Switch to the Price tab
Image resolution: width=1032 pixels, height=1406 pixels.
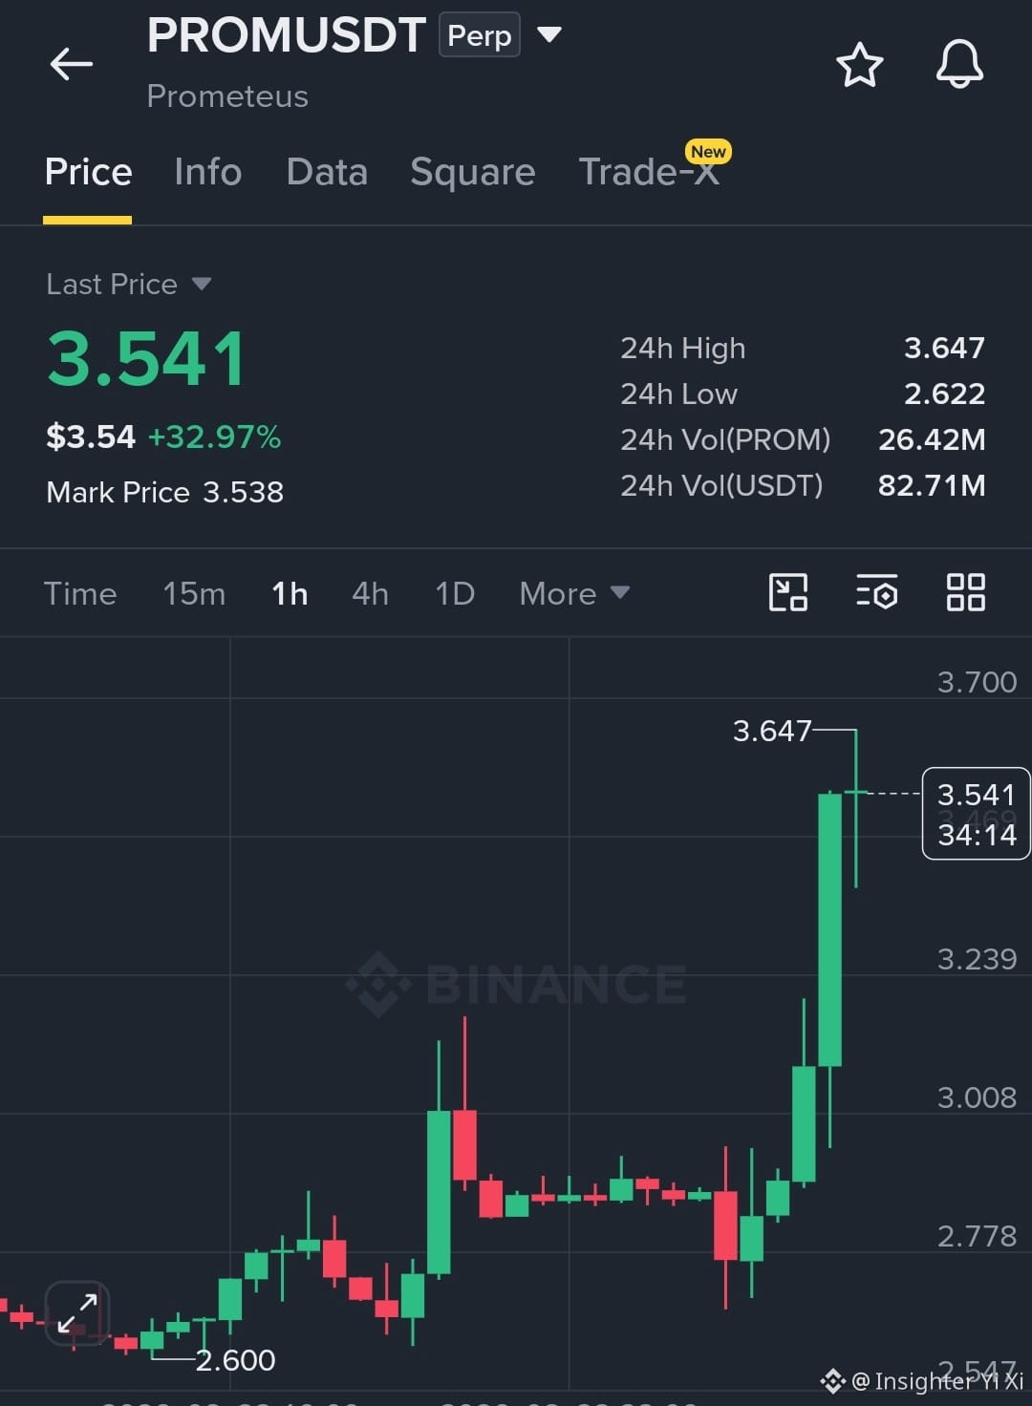pyautogui.click(x=88, y=172)
